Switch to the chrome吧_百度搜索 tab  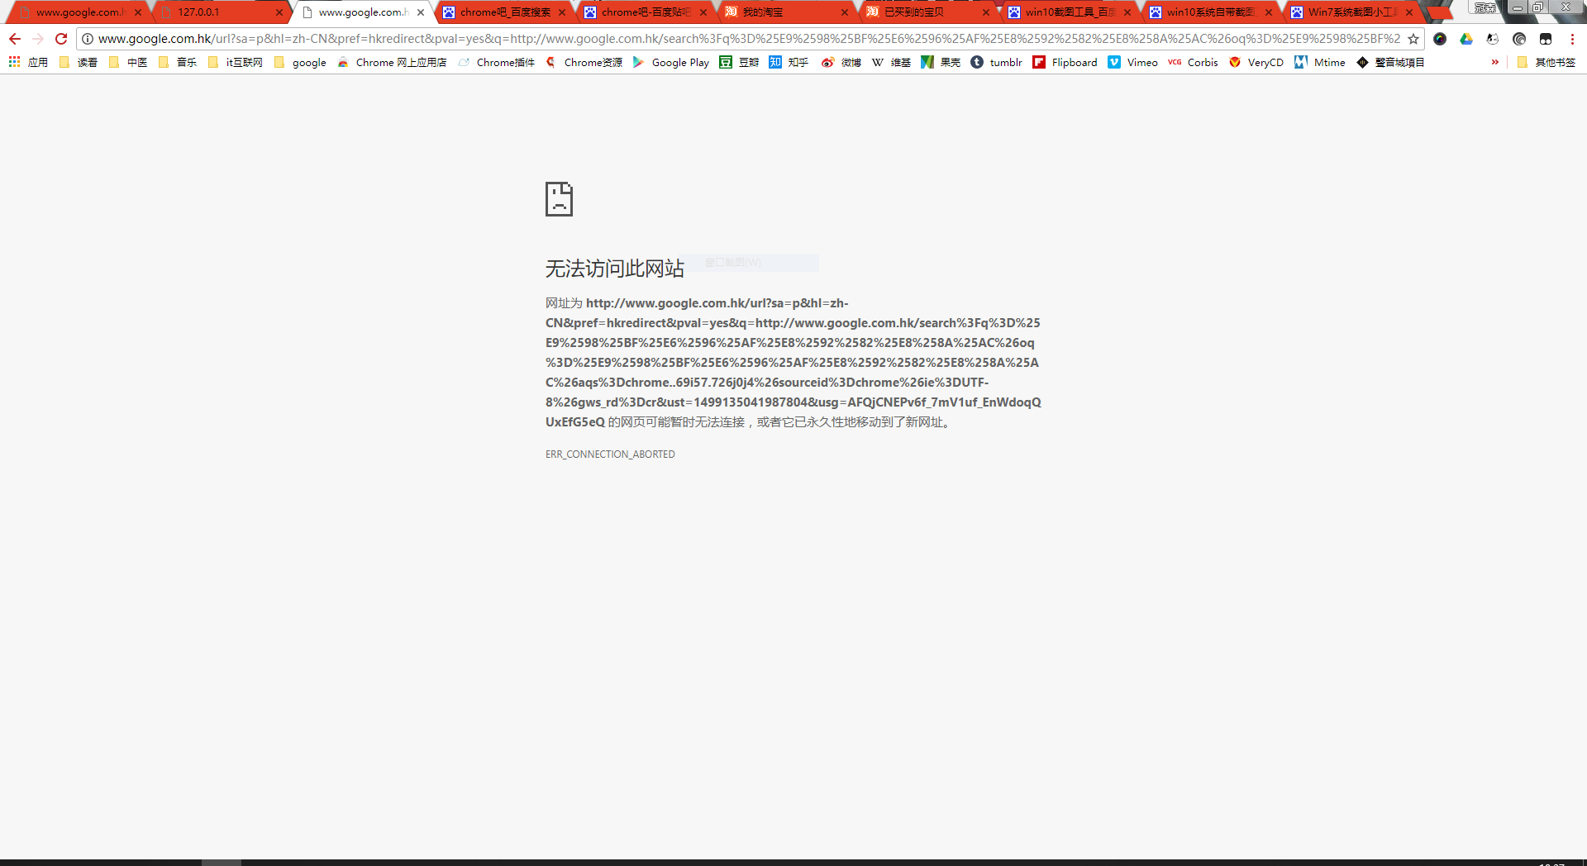coord(505,12)
